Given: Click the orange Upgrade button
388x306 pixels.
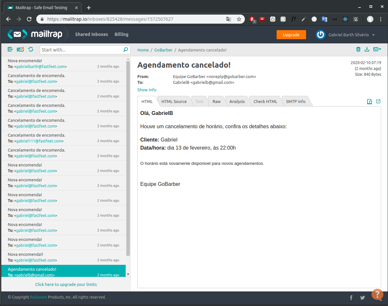Looking at the screenshot, I should pyautogui.click(x=291, y=35).
